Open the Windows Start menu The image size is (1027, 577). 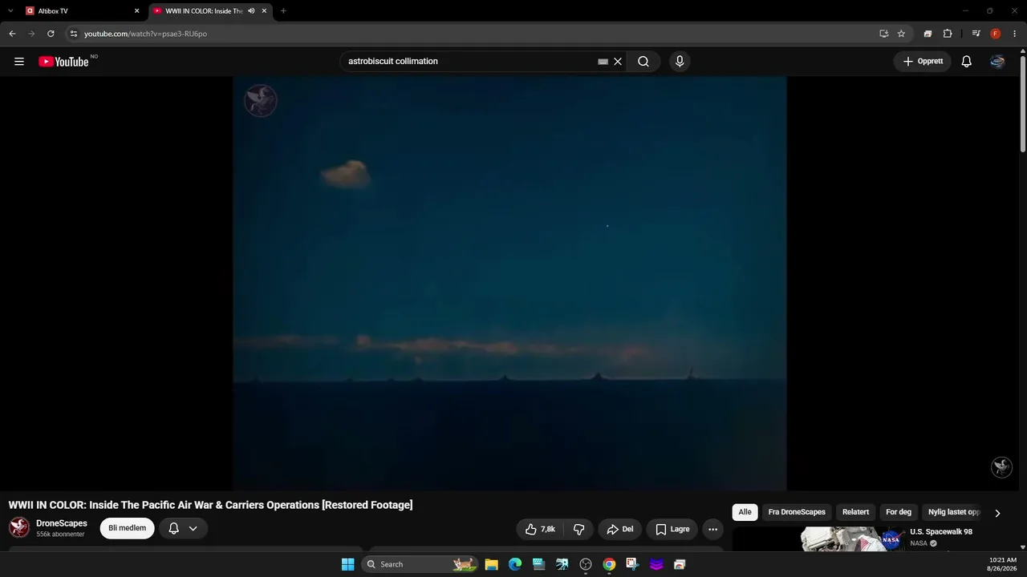point(347,564)
